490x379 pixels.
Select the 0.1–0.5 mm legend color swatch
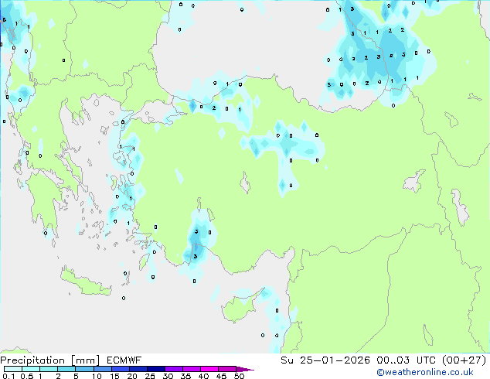[x=13, y=369]
